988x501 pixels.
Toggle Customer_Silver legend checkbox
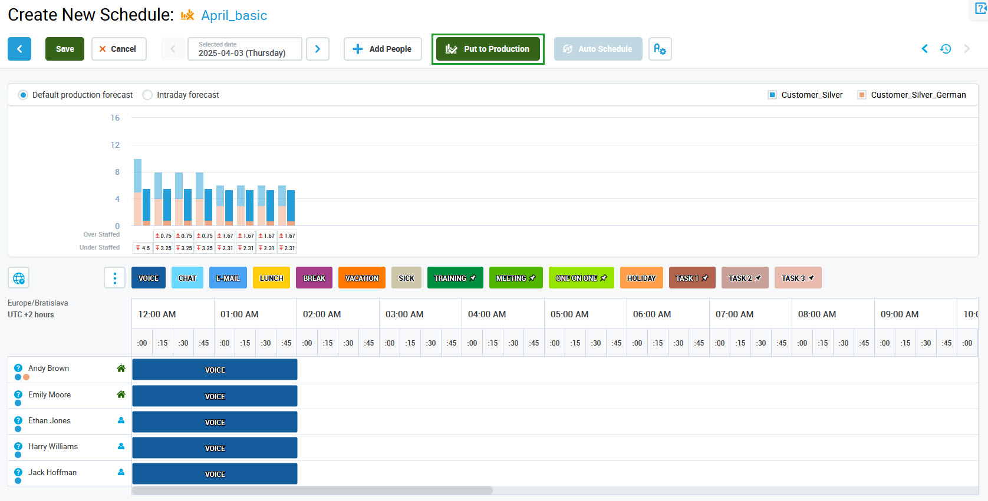click(772, 95)
